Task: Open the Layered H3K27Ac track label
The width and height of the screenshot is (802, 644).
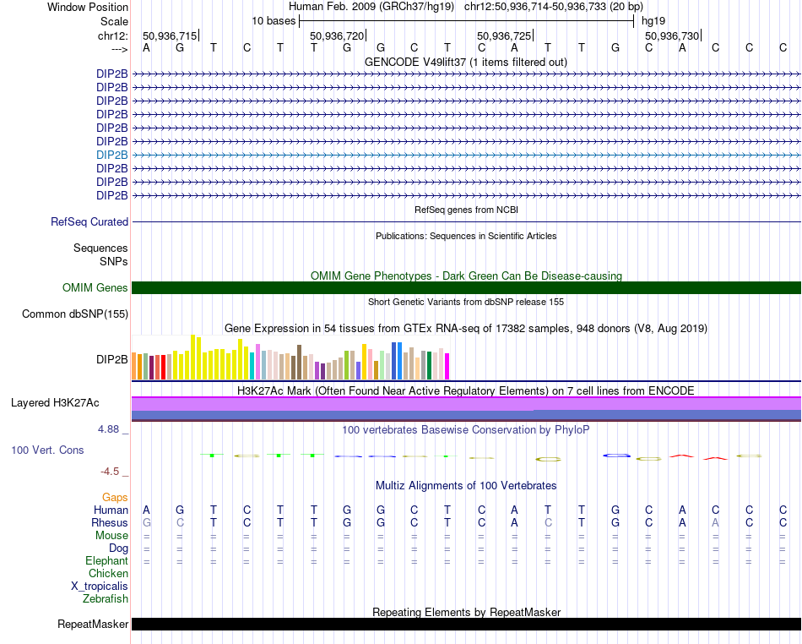Action: point(55,403)
